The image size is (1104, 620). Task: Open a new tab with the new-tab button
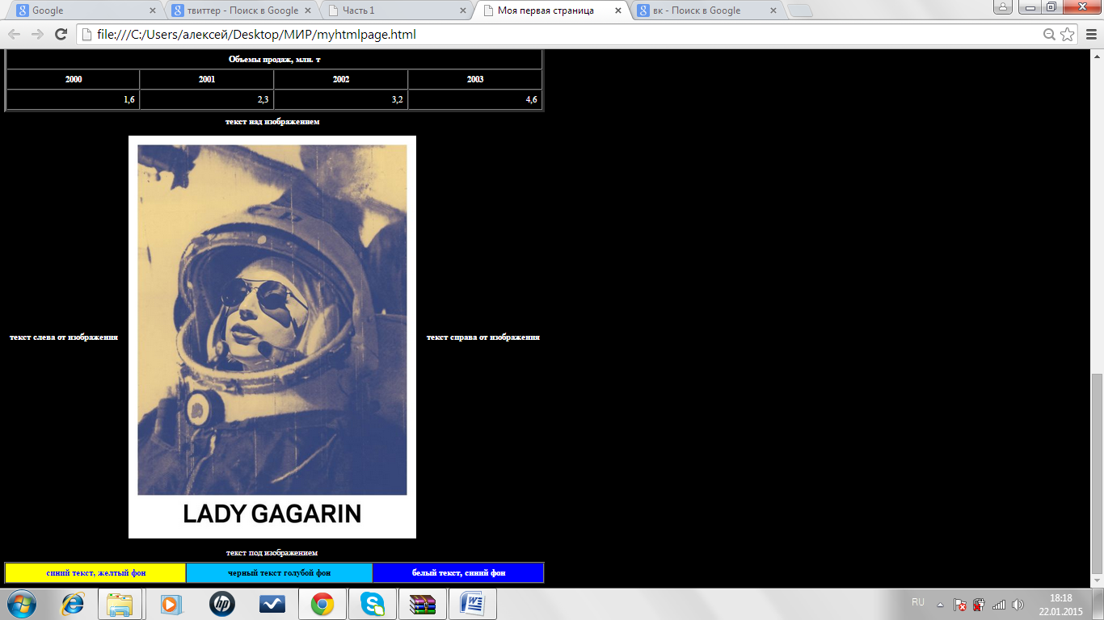pyautogui.click(x=800, y=10)
